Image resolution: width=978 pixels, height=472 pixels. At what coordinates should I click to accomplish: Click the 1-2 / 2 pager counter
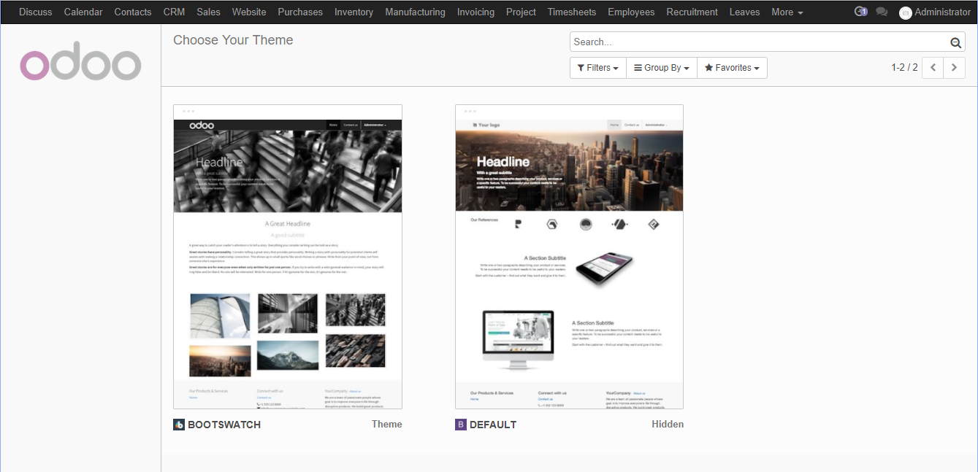[904, 68]
